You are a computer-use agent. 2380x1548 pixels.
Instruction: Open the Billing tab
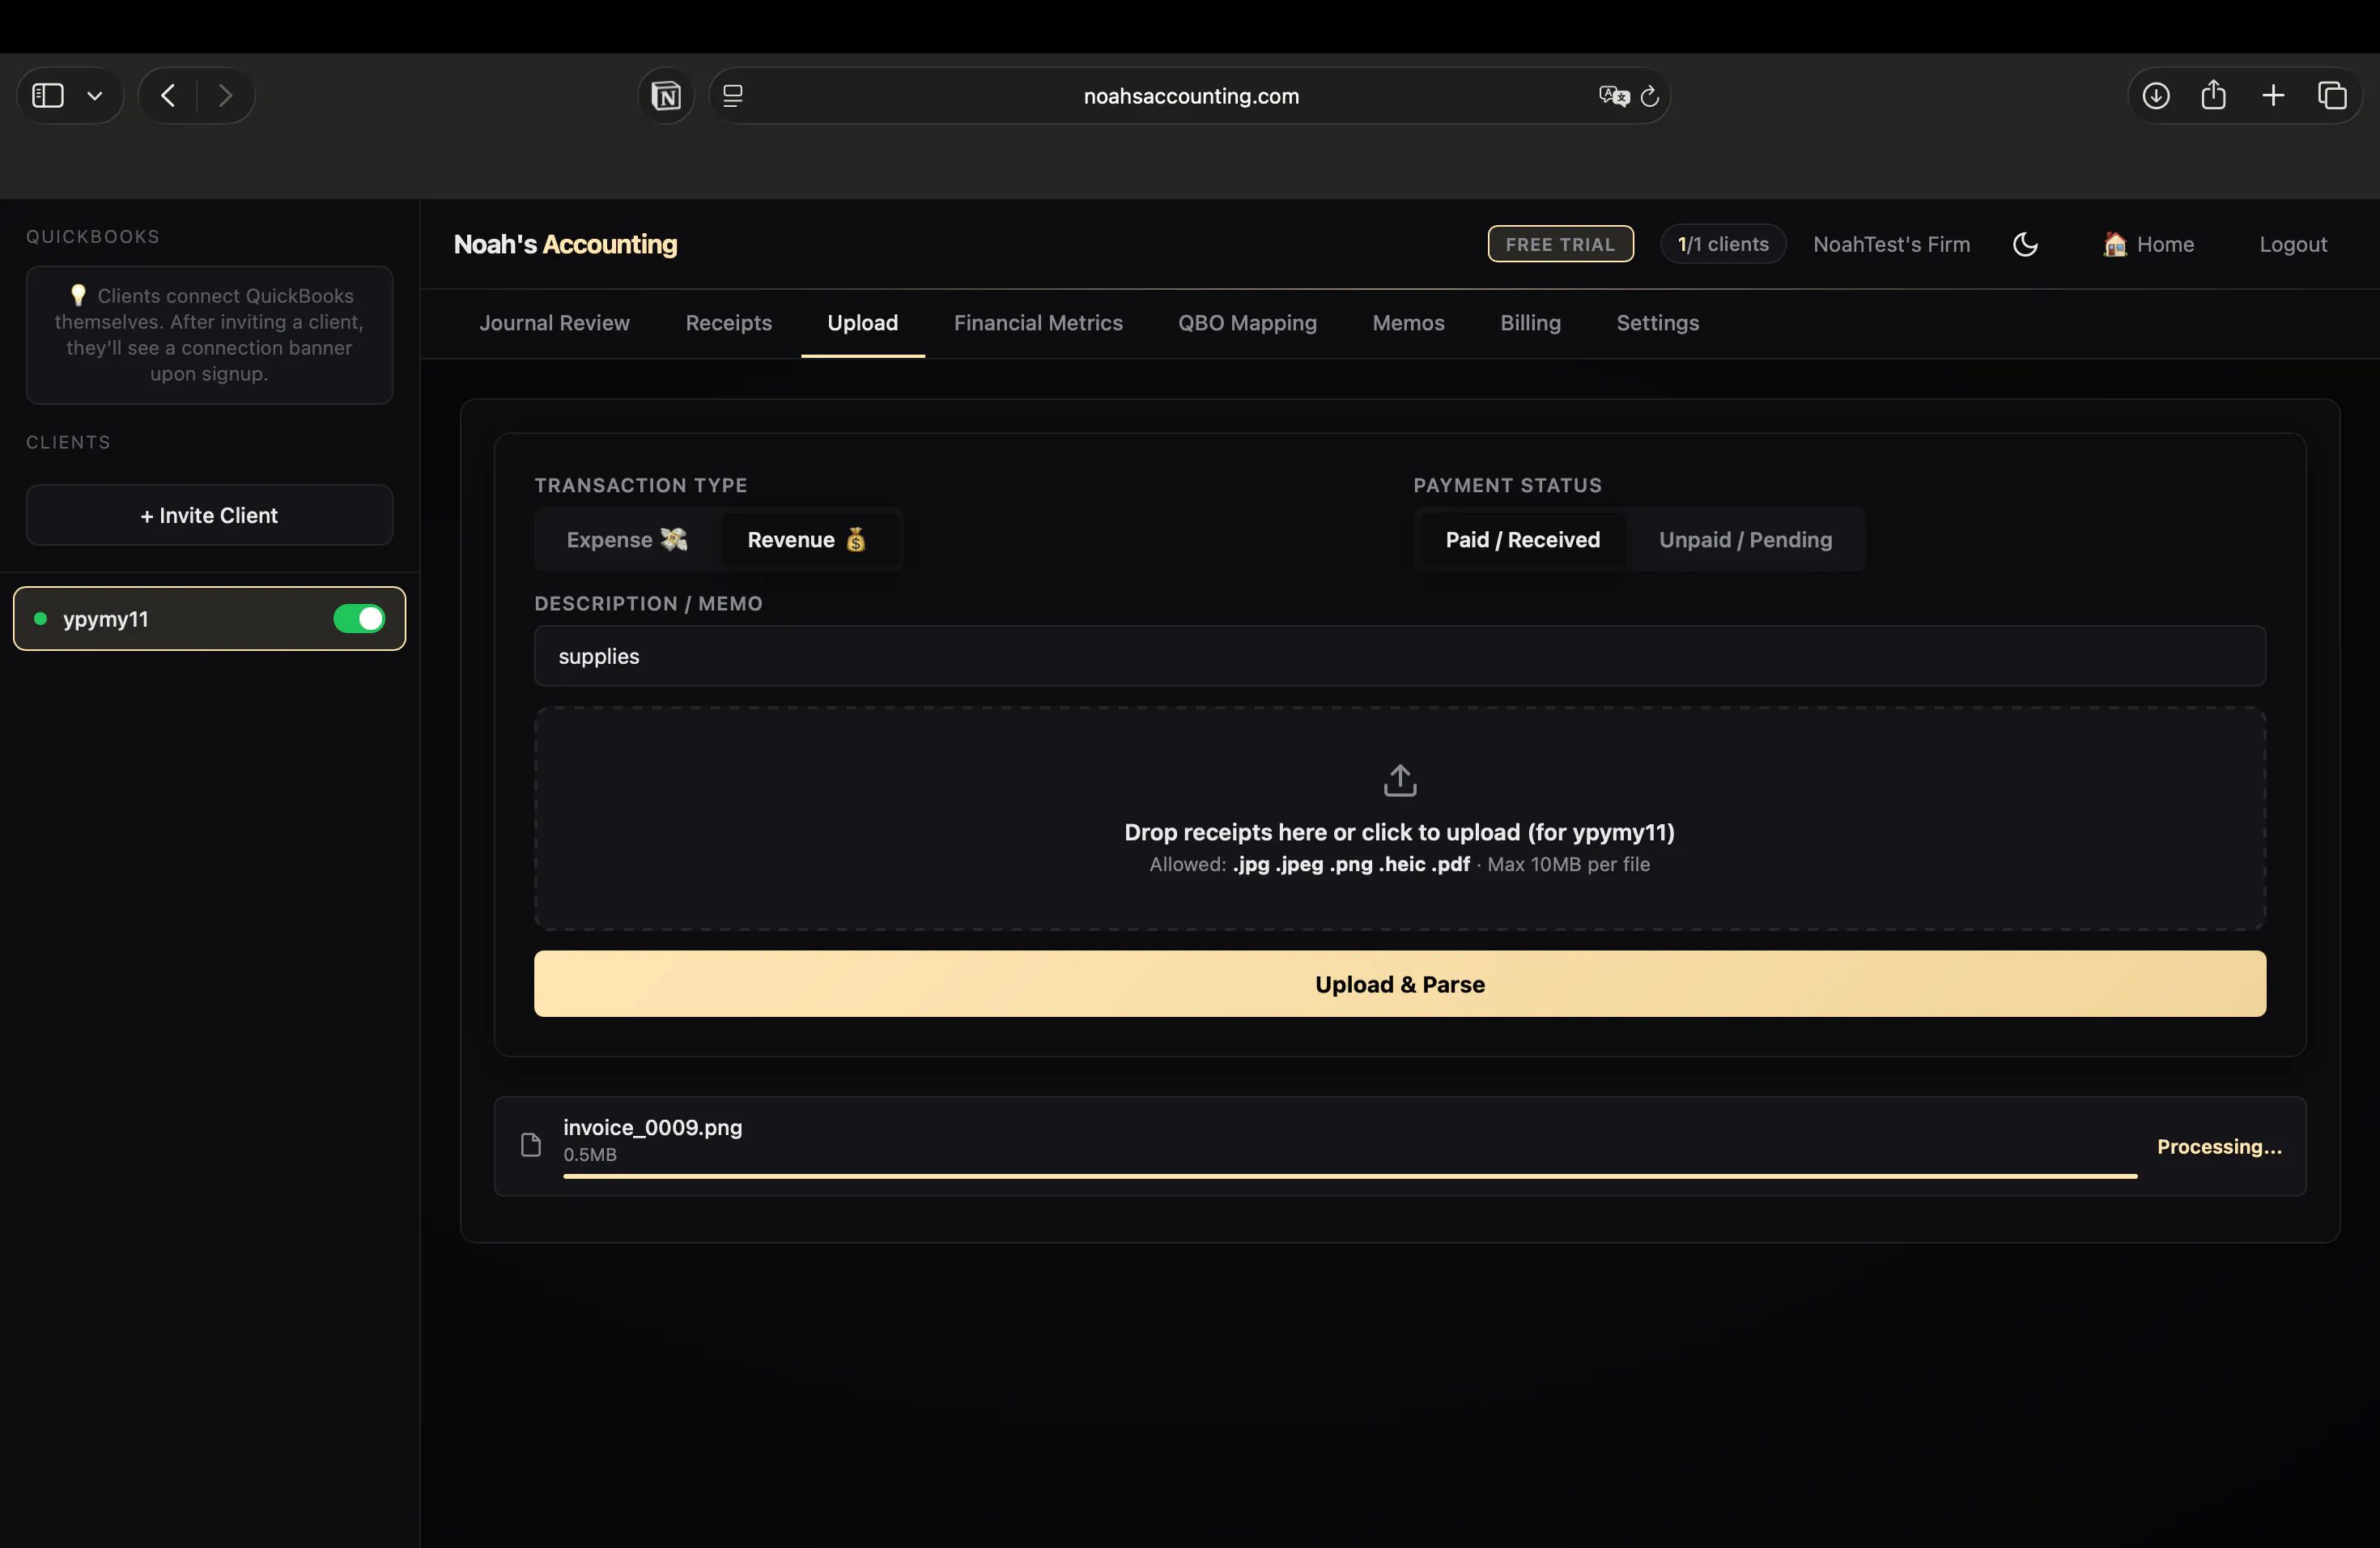tap(1530, 323)
